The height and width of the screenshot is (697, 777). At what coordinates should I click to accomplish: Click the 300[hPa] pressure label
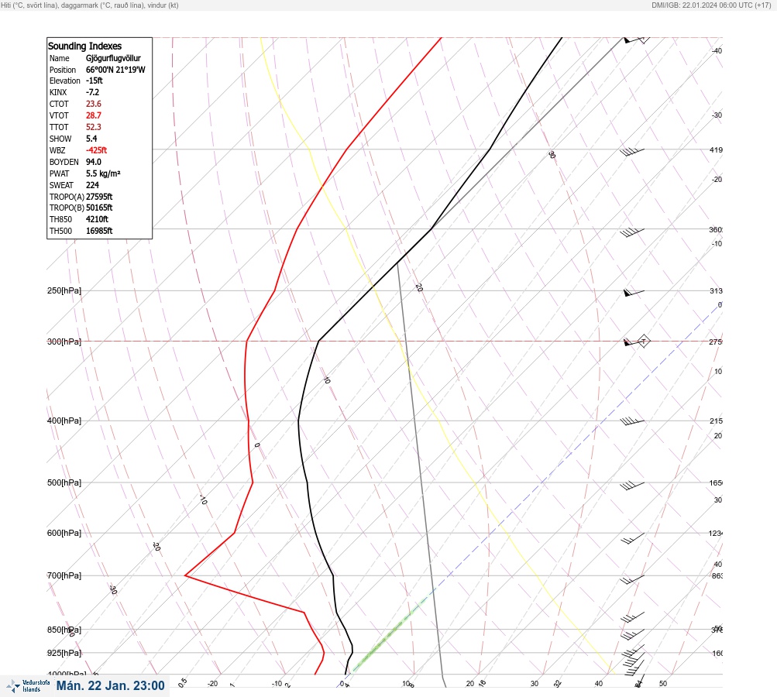64,342
